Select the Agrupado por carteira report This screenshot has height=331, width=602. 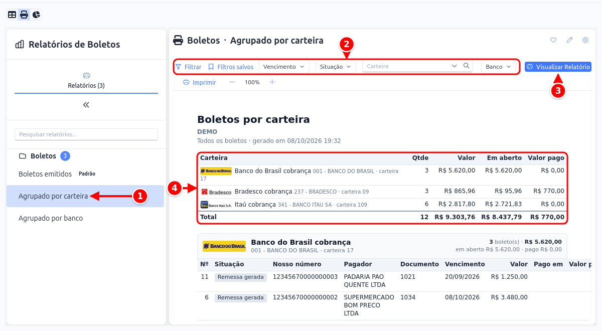[x=85, y=196]
